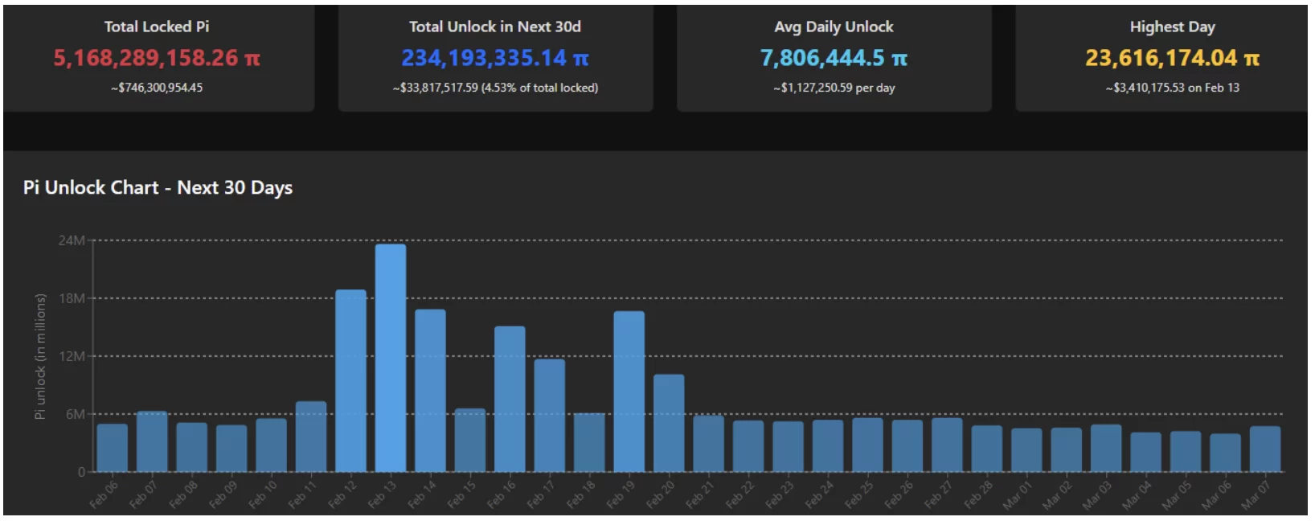Screen dimensions: 1315x521
Task: Select the Feb 19 unlock bar
Action: [x=629, y=391]
